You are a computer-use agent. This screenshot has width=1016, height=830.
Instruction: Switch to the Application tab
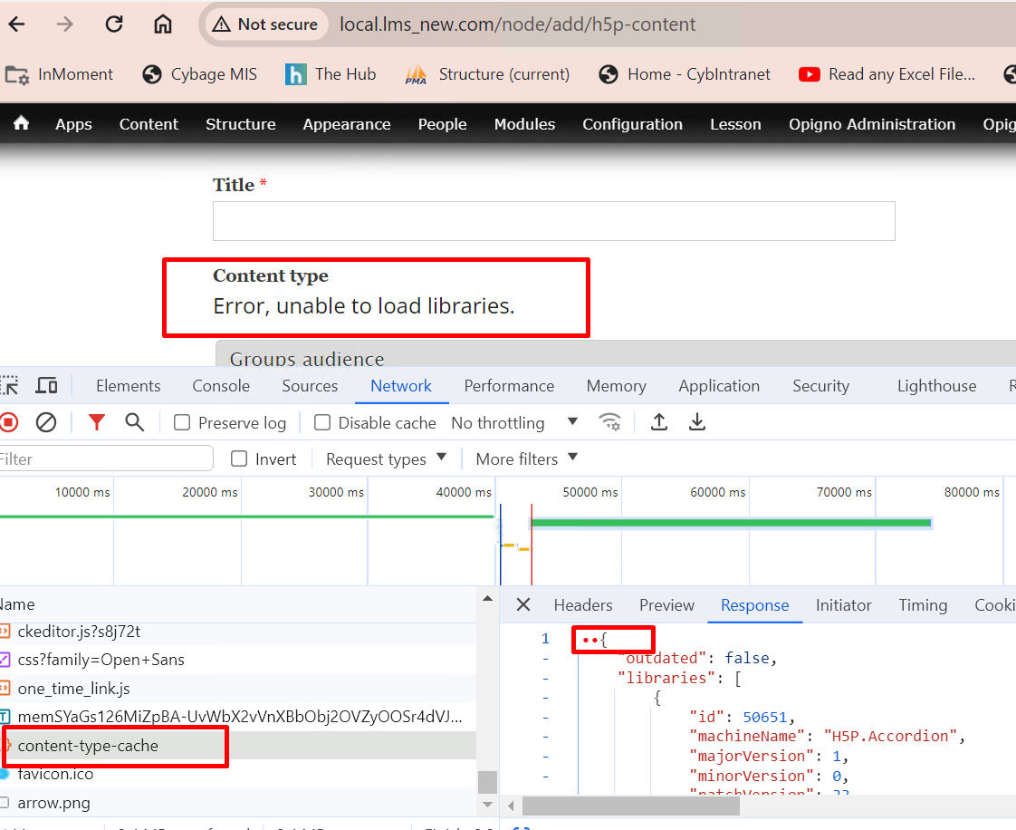point(719,387)
